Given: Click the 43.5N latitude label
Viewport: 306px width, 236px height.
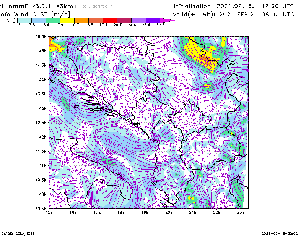Looking at the screenshot, I should (x=41, y=94).
